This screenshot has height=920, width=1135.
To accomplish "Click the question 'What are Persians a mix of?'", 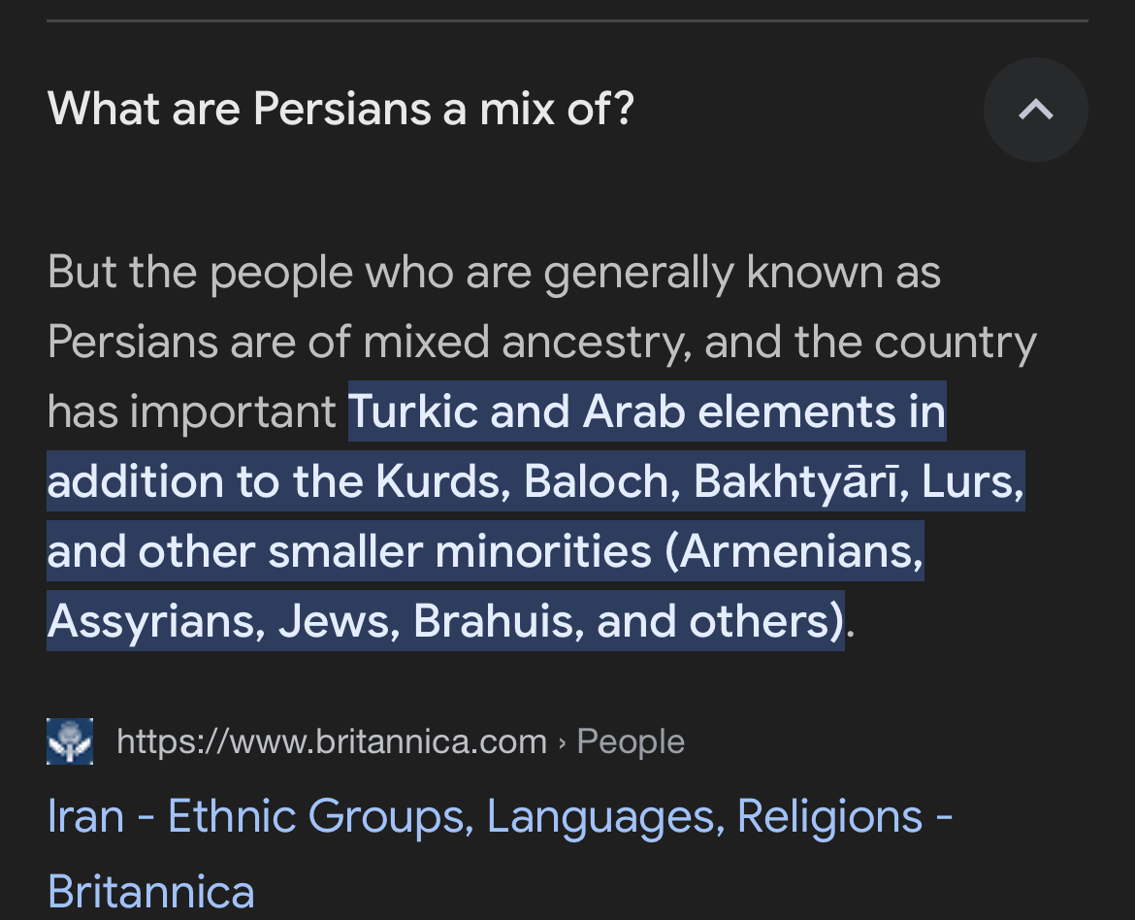I will pos(340,110).
